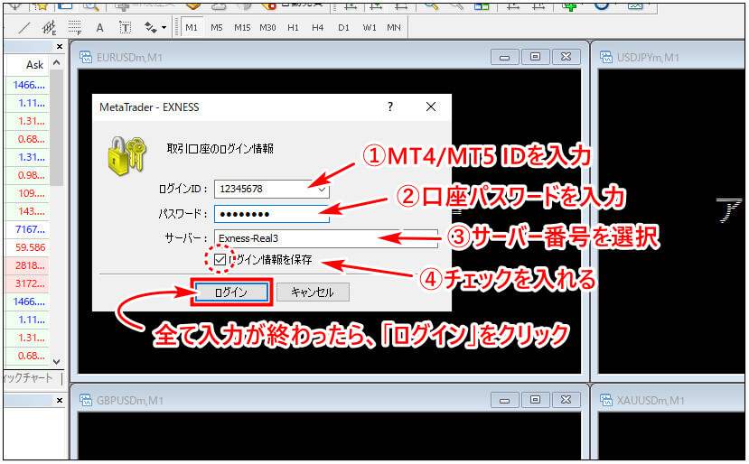Open the サーバー Exness-Real3 combo box
This screenshot has height=464, width=749.
coord(326,238)
